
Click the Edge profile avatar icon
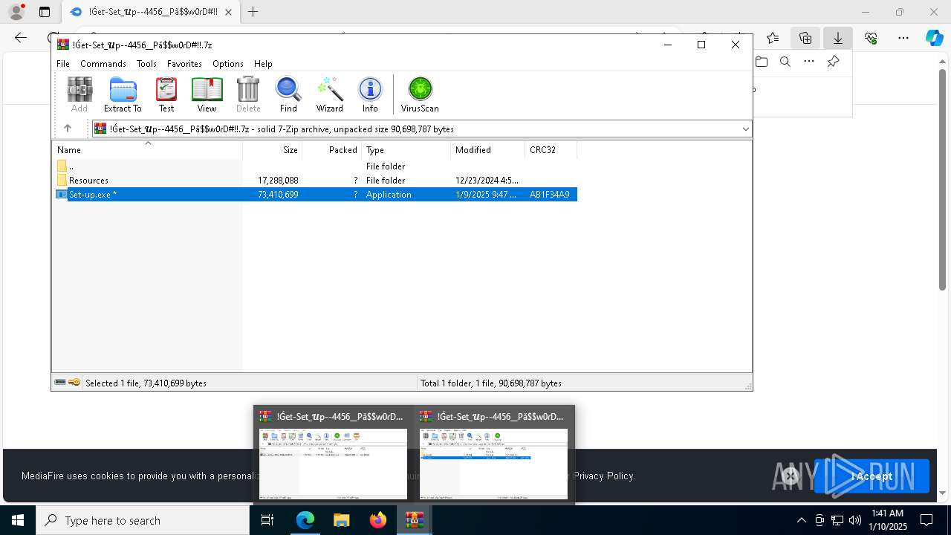(16, 12)
